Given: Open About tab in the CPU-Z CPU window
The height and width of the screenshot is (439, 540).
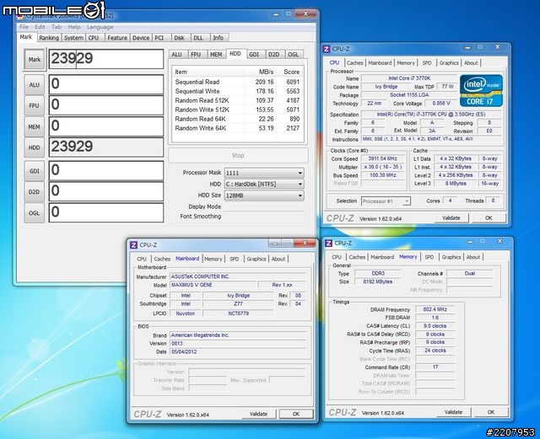Looking at the screenshot, I should click(471, 63).
